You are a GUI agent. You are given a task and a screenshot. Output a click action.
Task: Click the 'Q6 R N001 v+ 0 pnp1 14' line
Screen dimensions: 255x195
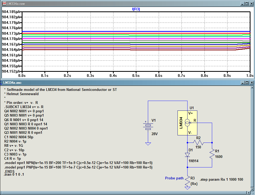coord(24,120)
